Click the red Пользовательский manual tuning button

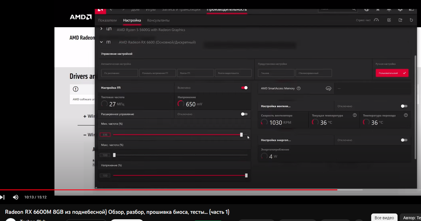coord(392,73)
